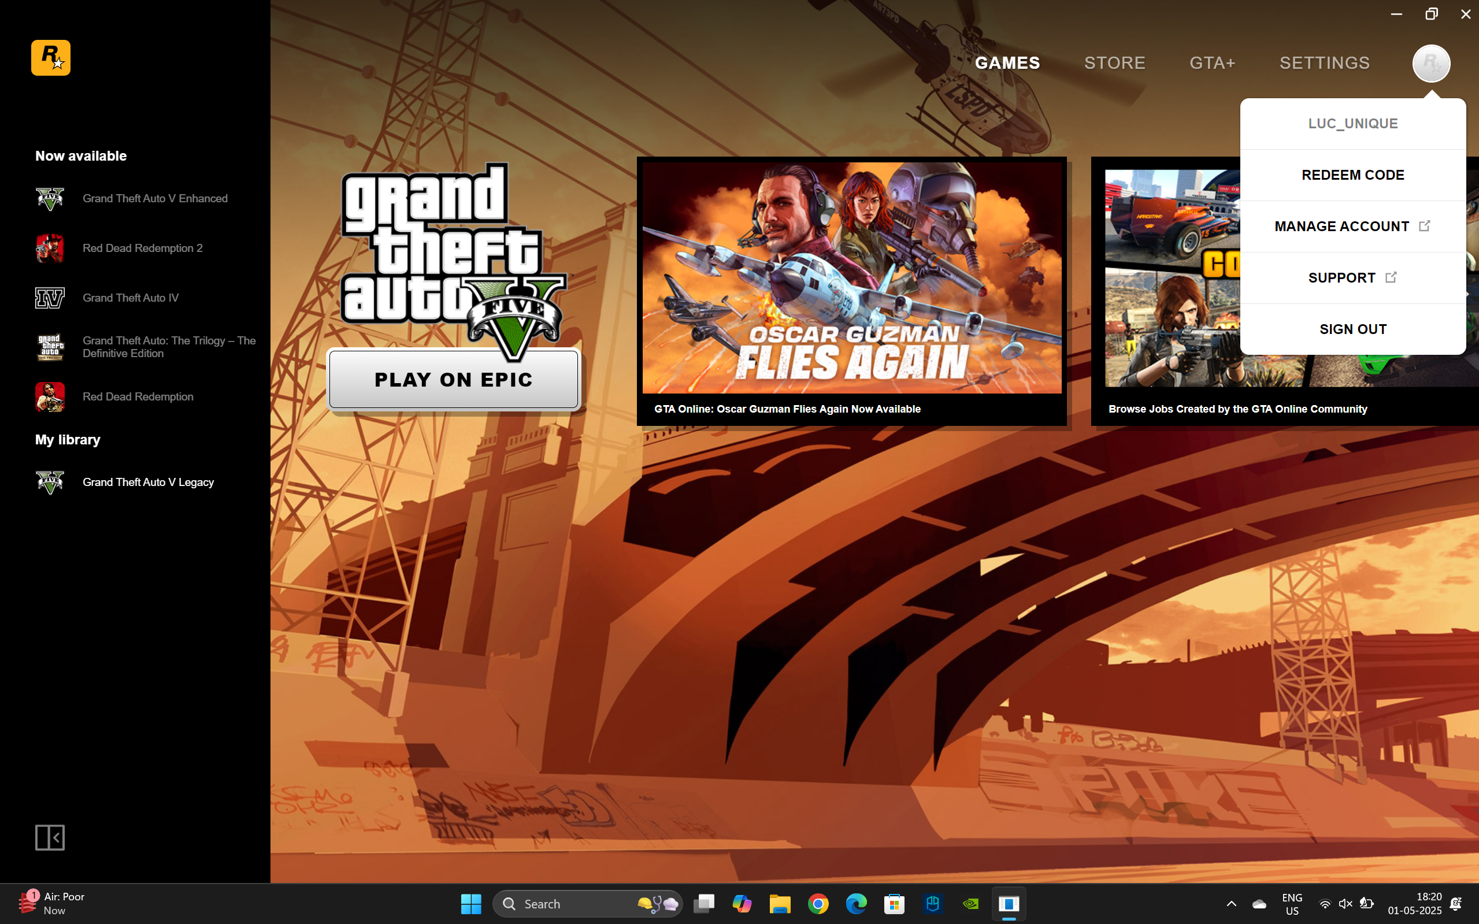The image size is (1479, 924).
Task: Click the GTA Trilogy icon in sidebar
Action: 50,347
